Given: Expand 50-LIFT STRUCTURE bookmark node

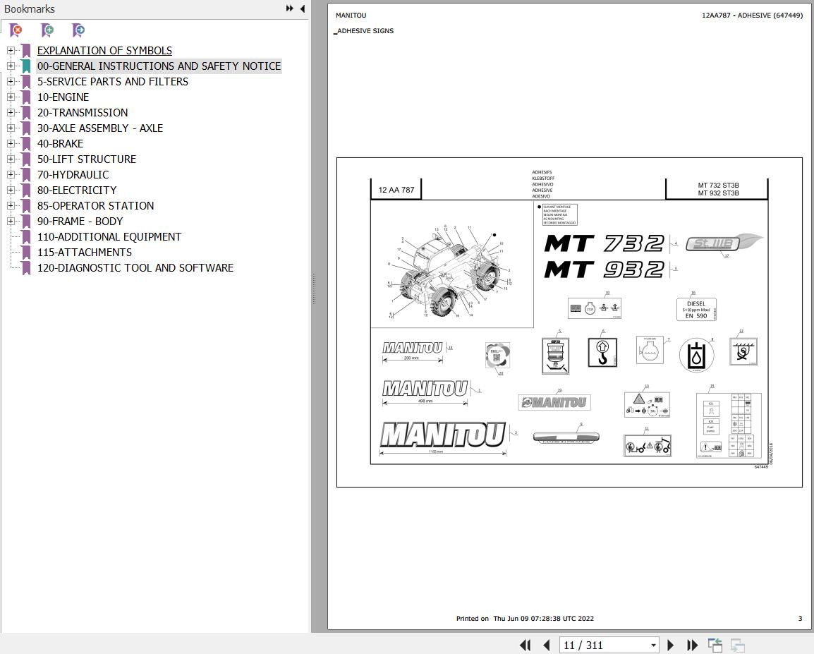Looking at the screenshot, I should [x=11, y=159].
